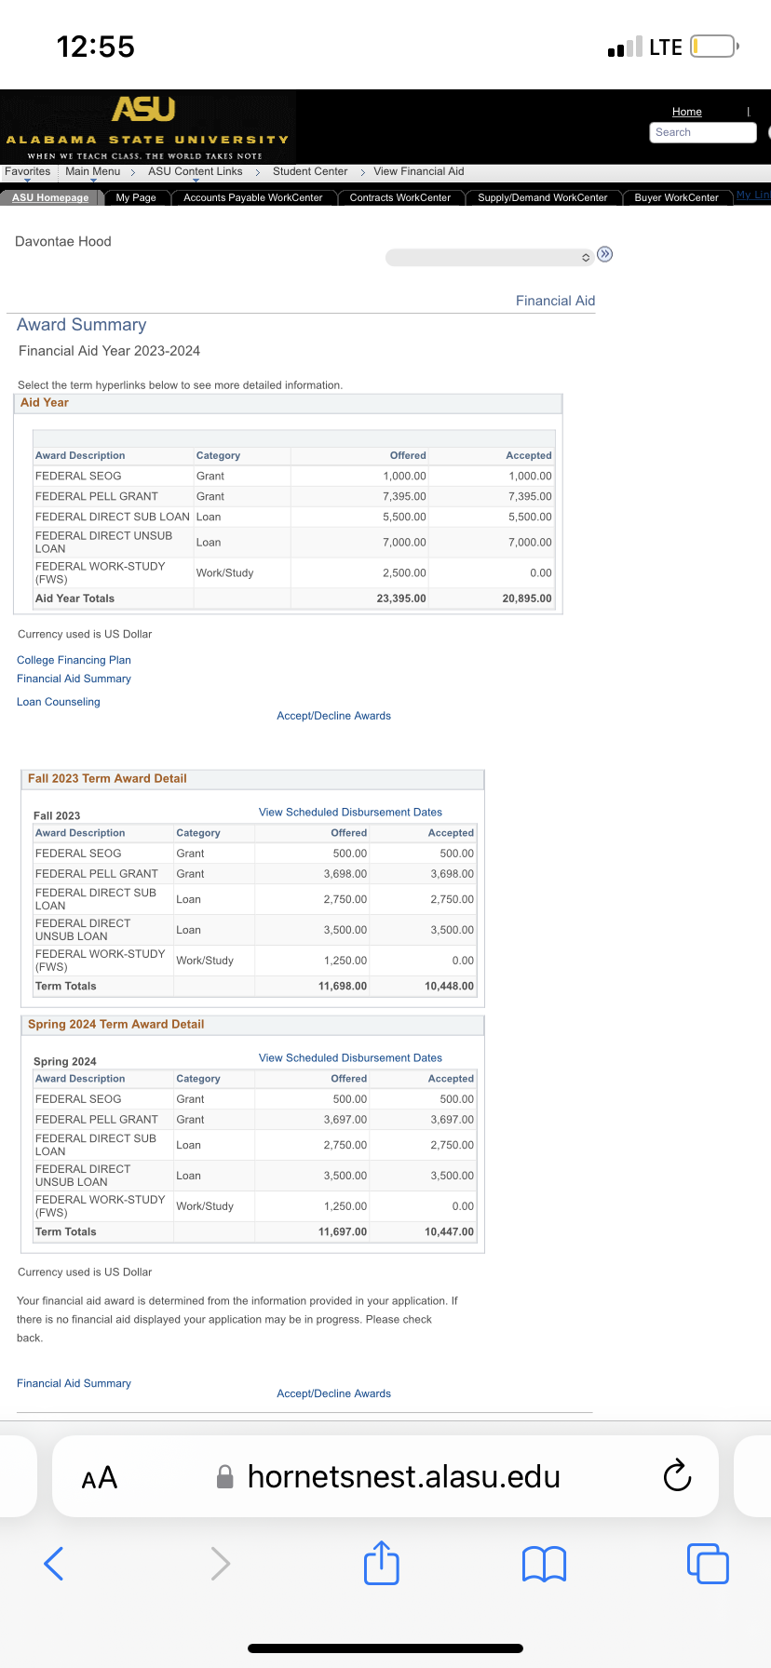Click the Home link in the header
This screenshot has height=1668, width=771.
(687, 112)
